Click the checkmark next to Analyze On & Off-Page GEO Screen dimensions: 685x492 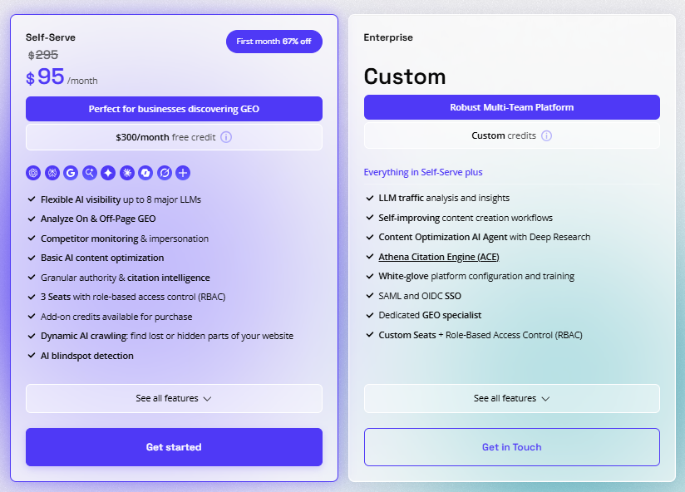(31, 218)
